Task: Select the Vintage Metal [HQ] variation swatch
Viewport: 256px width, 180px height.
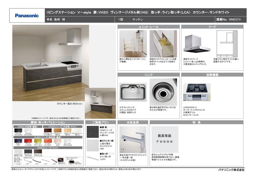Action: point(28,151)
